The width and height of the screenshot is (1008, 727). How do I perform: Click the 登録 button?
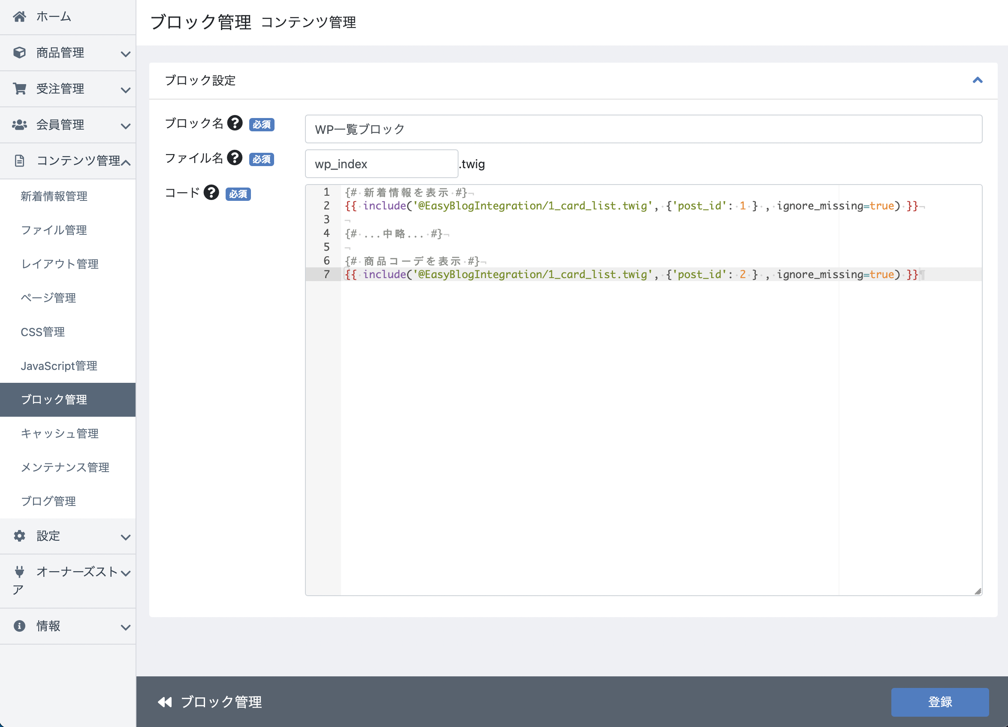(x=939, y=702)
